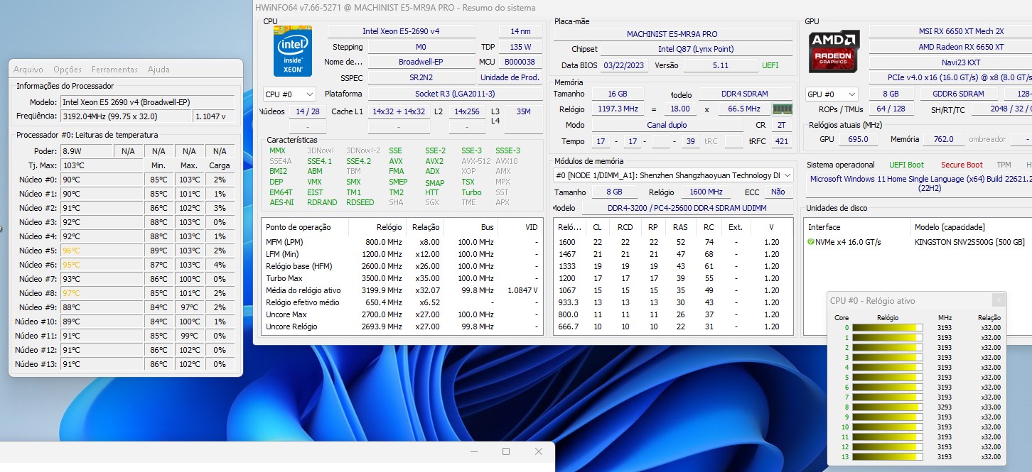The width and height of the screenshot is (1032, 472).
Task: Click the Core 13 clock bar
Action: click(887, 457)
